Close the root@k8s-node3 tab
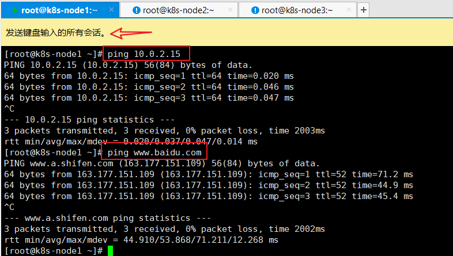The height and width of the screenshot is (256, 453). [349, 10]
